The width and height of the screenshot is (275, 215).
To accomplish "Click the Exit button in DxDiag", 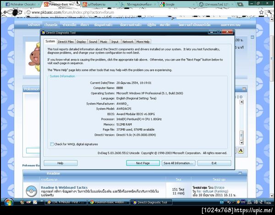I will pyautogui.click(x=214, y=163).
